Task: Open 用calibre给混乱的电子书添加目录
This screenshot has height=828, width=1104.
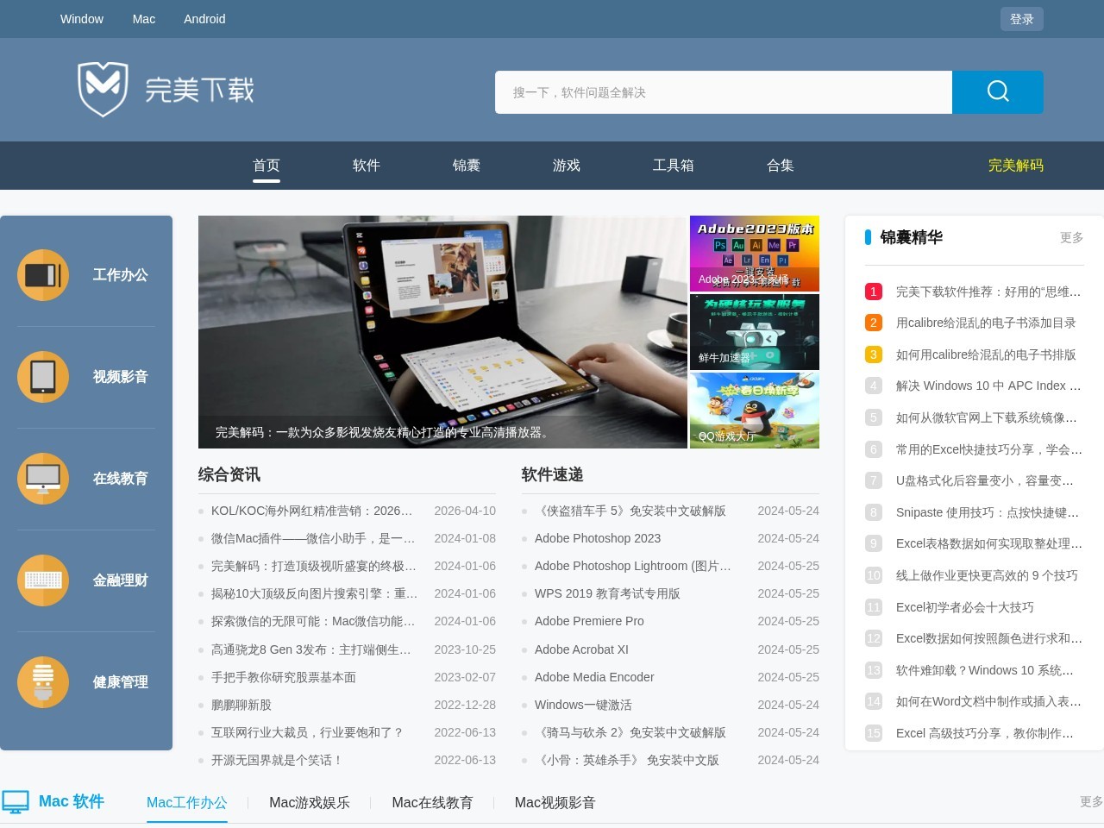Action: (986, 323)
